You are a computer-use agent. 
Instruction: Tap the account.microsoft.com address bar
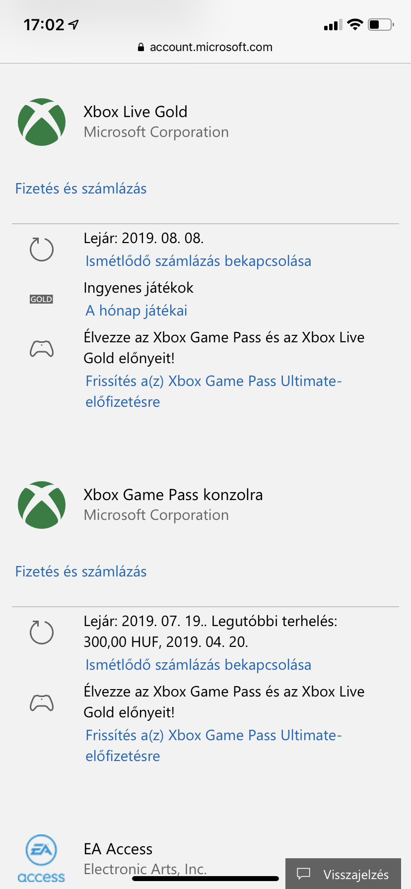click(211, 47)
